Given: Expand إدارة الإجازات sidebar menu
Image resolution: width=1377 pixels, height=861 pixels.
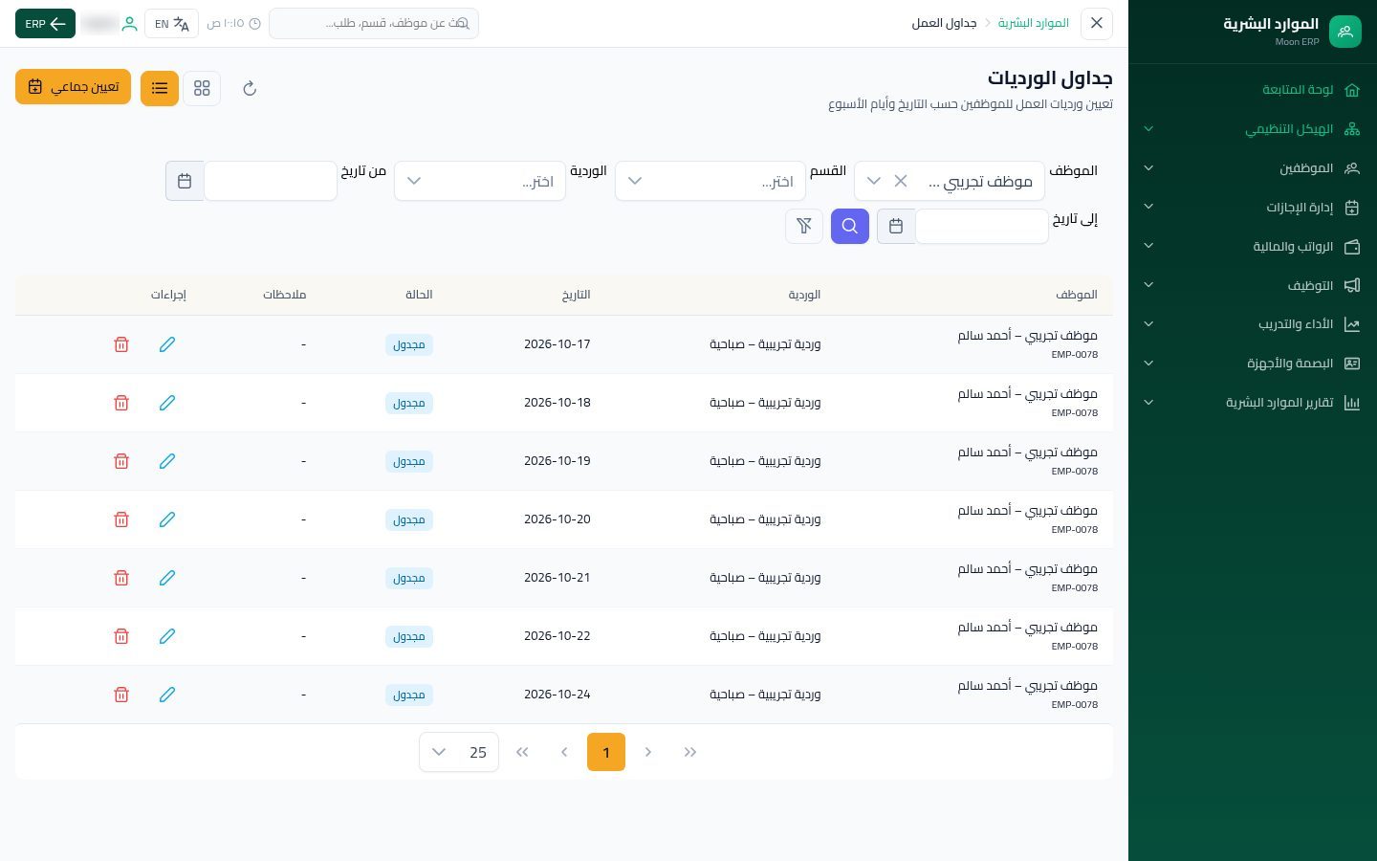Looking at the screenshot, I should tap(1253, 208).
